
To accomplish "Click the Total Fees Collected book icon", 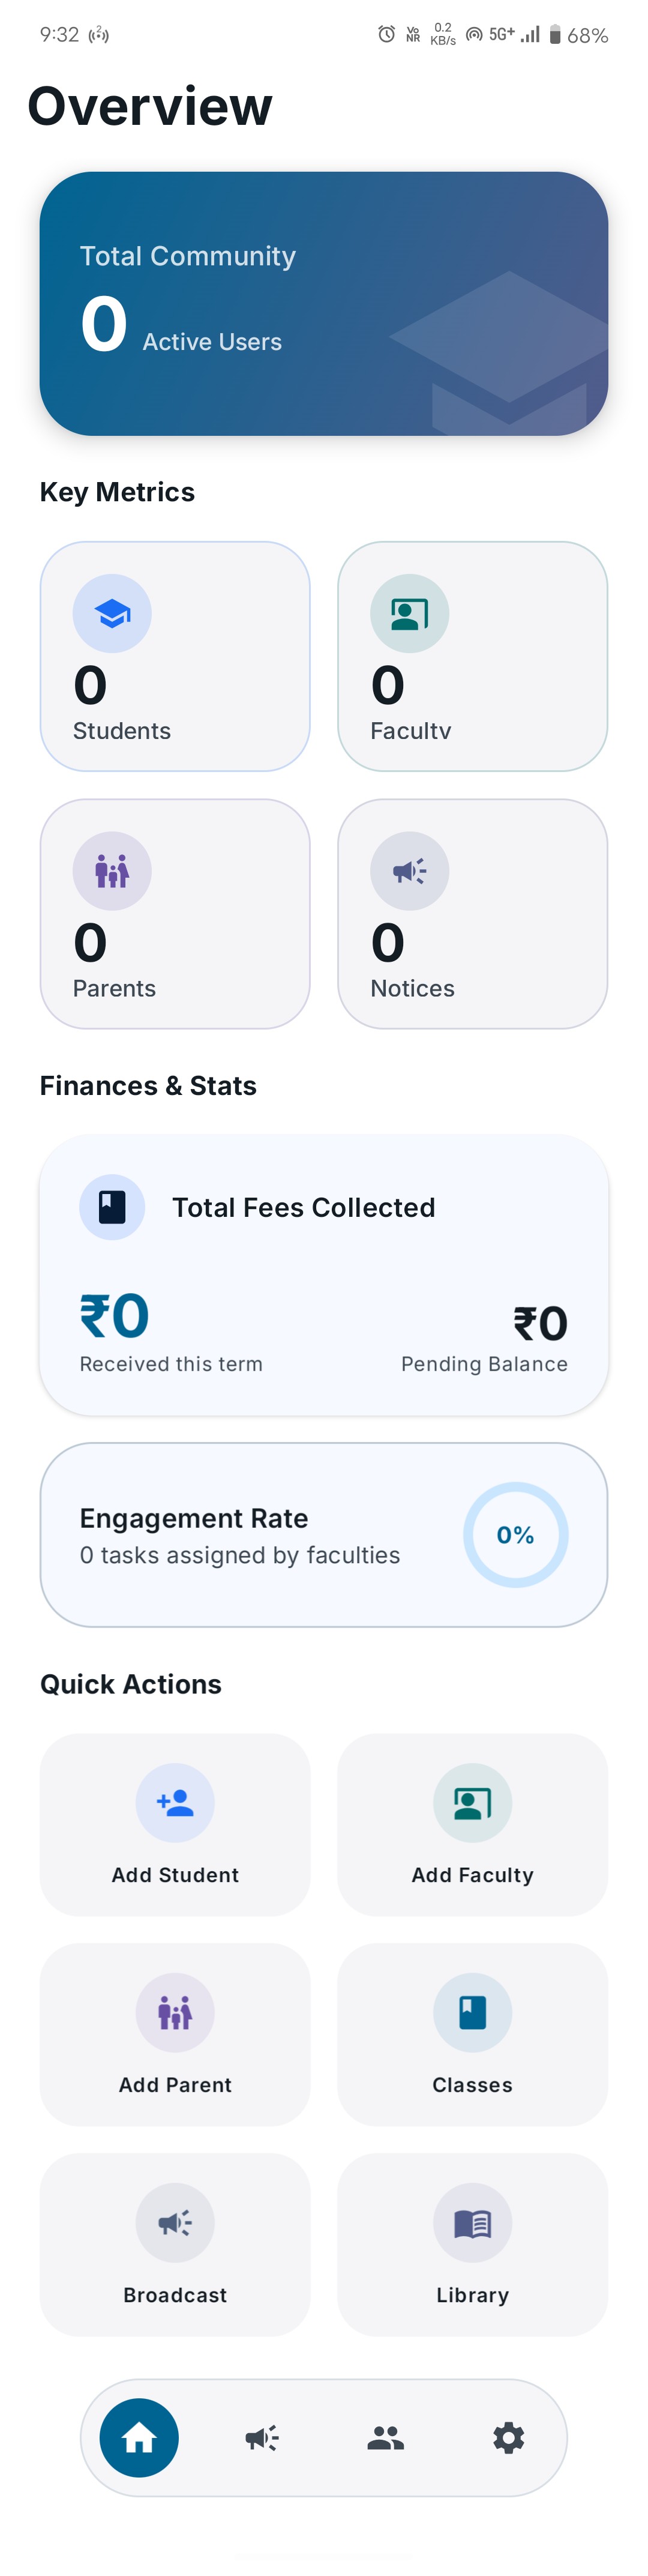I will 112,1207.
